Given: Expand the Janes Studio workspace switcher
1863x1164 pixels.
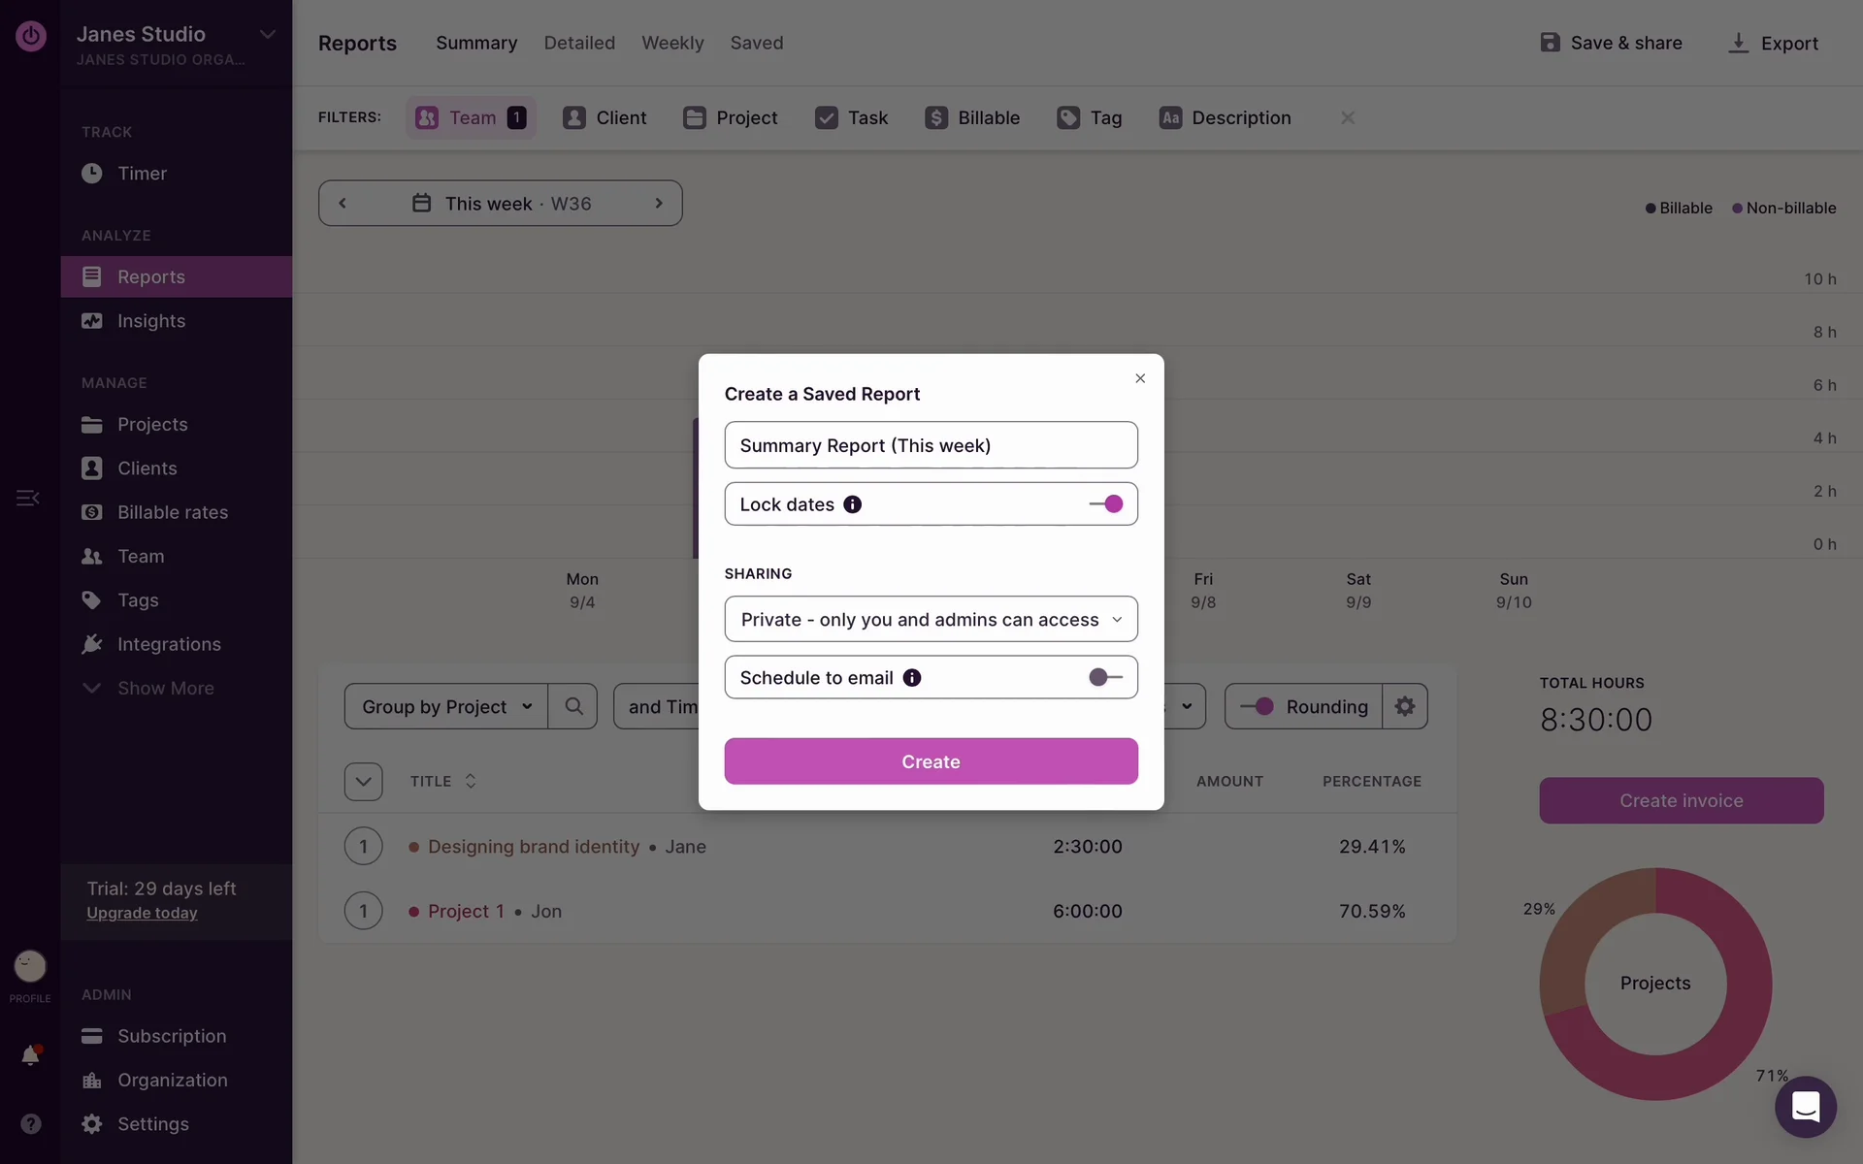Looking at the screenshot, I should (x=267, y=35).
